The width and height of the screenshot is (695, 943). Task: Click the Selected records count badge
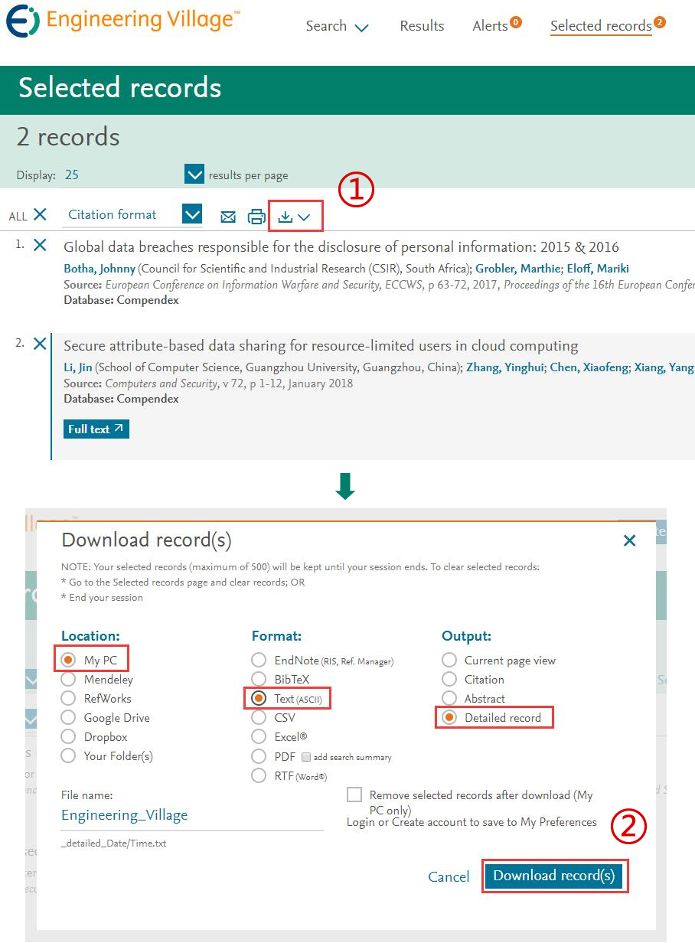click(660, 22)
